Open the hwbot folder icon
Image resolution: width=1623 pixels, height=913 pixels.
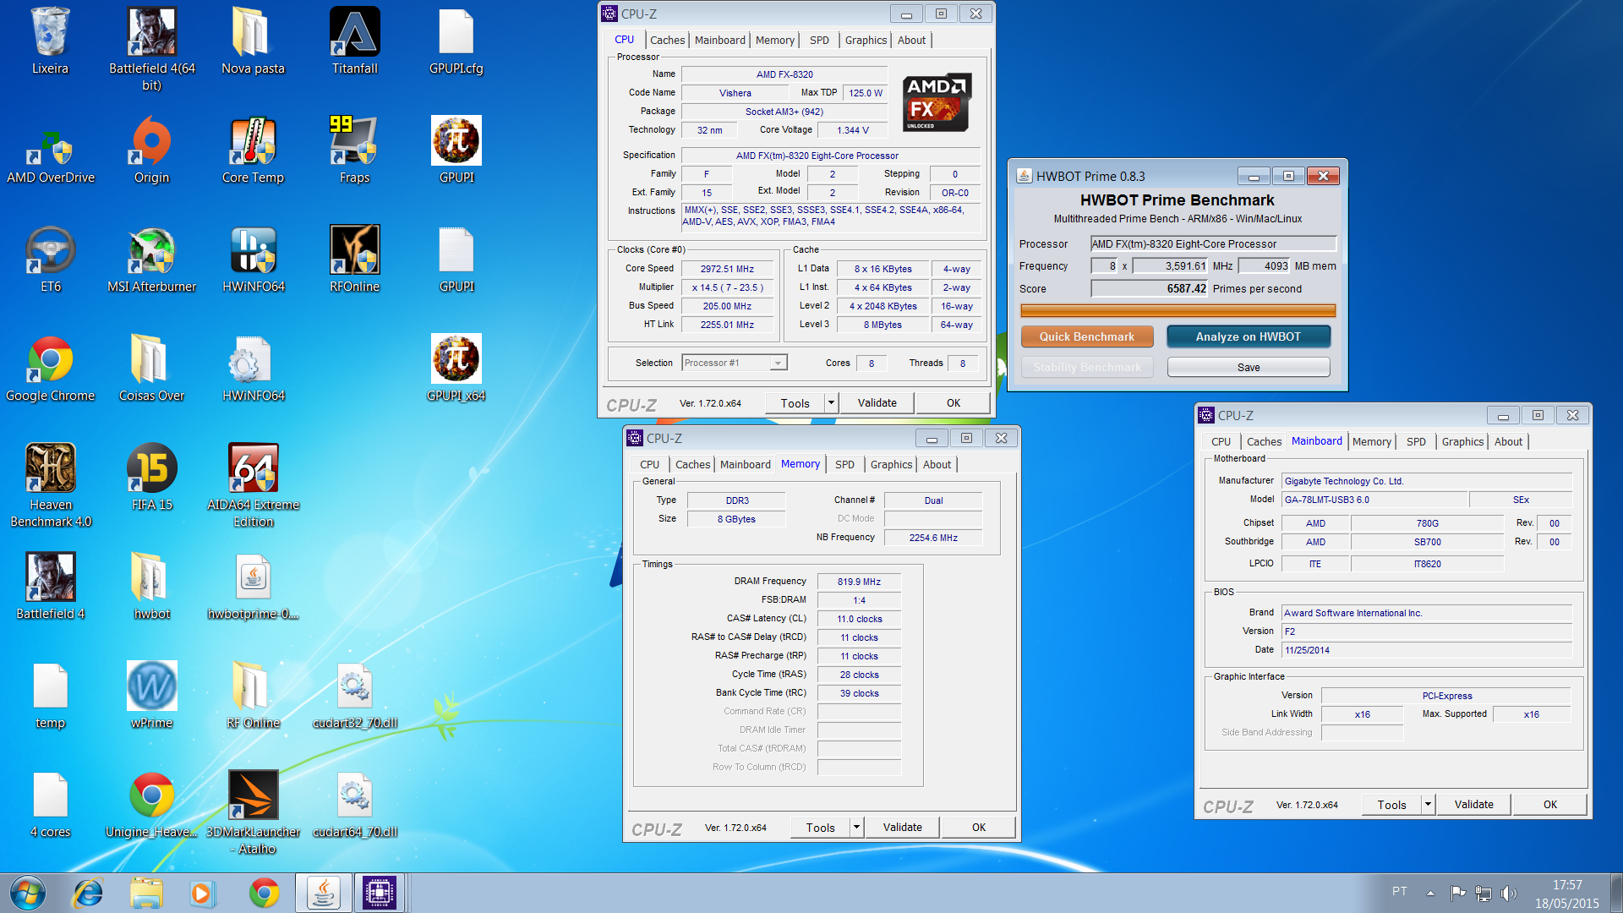coord(151,587)
